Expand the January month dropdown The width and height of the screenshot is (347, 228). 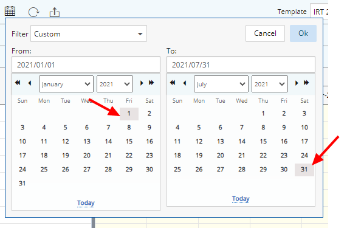[x=66, y=84]
